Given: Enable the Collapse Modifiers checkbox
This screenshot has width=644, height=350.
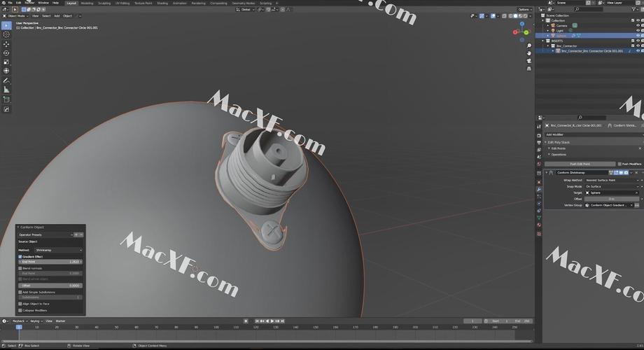Looking at the screenshot, I should point(20,311).
